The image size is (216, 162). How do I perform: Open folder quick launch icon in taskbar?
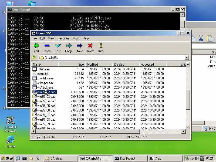pyautogui.click(x=31, y=158)
